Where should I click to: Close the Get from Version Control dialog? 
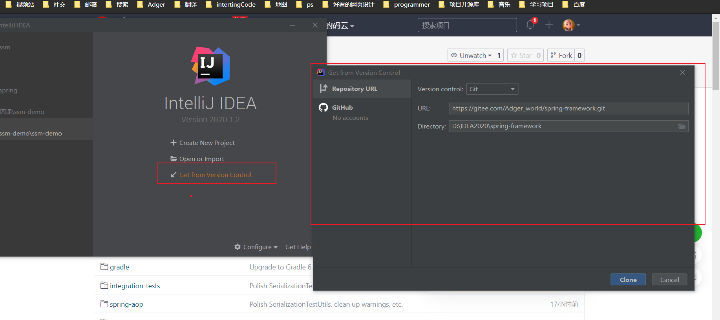tap(683, 72)
